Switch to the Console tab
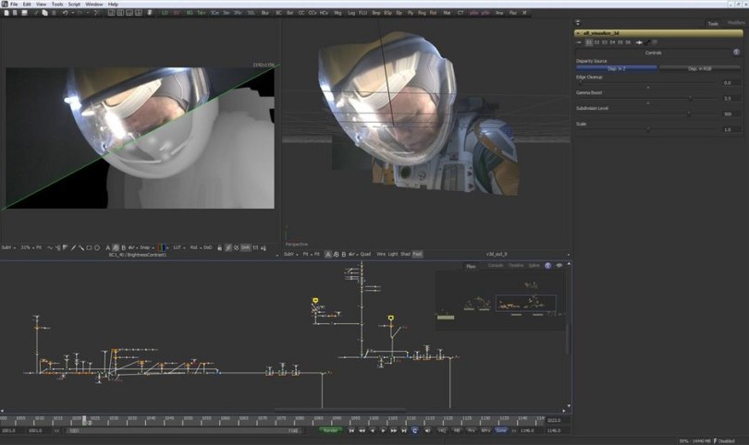 tap(496, 265)
